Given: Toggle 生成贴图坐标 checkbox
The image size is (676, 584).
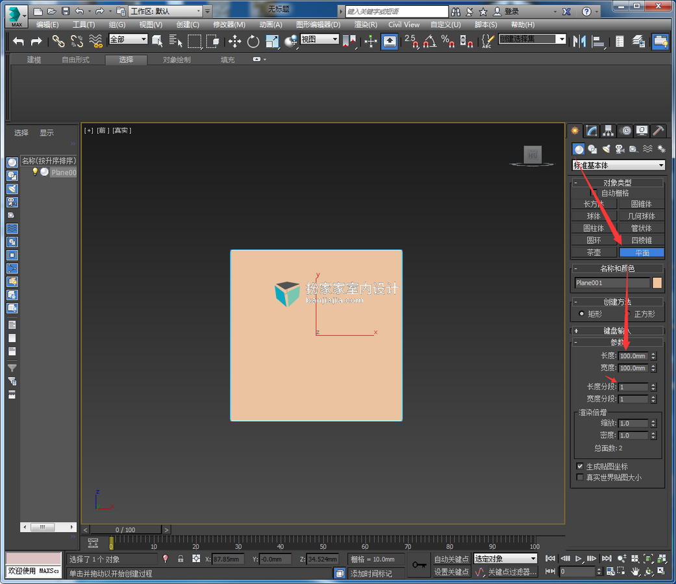Looking at the screenshot, I should (x=581, y=466).
